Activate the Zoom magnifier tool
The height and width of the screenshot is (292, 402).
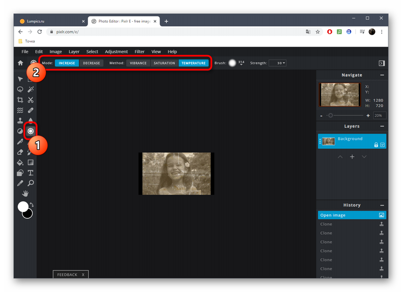click(x=30, y=183)
